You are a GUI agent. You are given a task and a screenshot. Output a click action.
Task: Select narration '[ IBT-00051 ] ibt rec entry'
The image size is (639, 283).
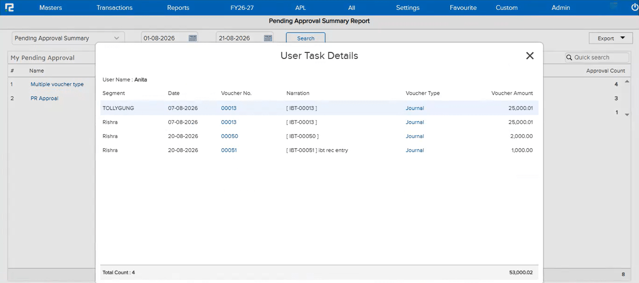click(317, 150)
